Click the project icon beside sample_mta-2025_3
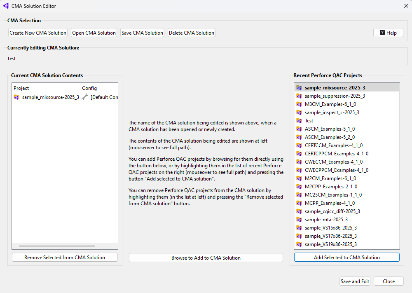 [x=299, y=219]
